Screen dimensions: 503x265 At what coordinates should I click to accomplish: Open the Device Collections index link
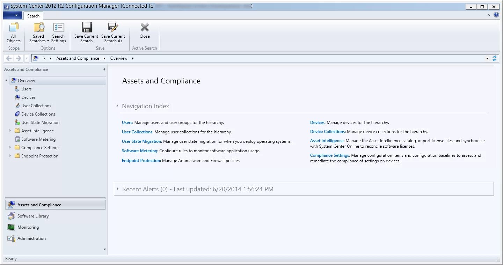pos(328,132)
